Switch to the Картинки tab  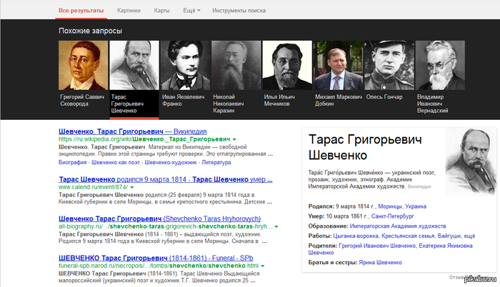click(x=129, y=11)
